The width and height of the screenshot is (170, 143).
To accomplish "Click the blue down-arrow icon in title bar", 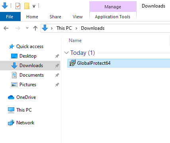I will [5, 6].
